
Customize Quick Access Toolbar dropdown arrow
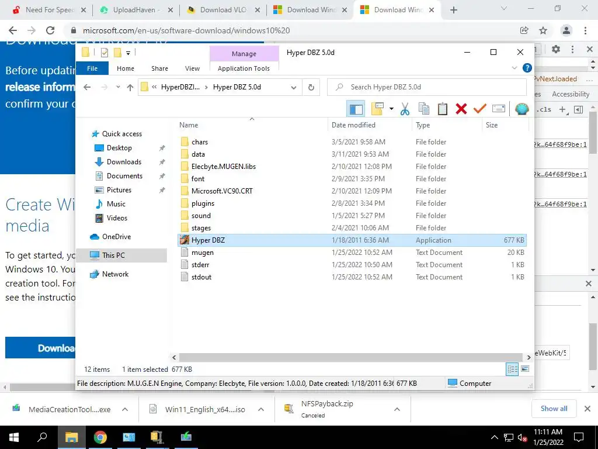click(128, 53)
